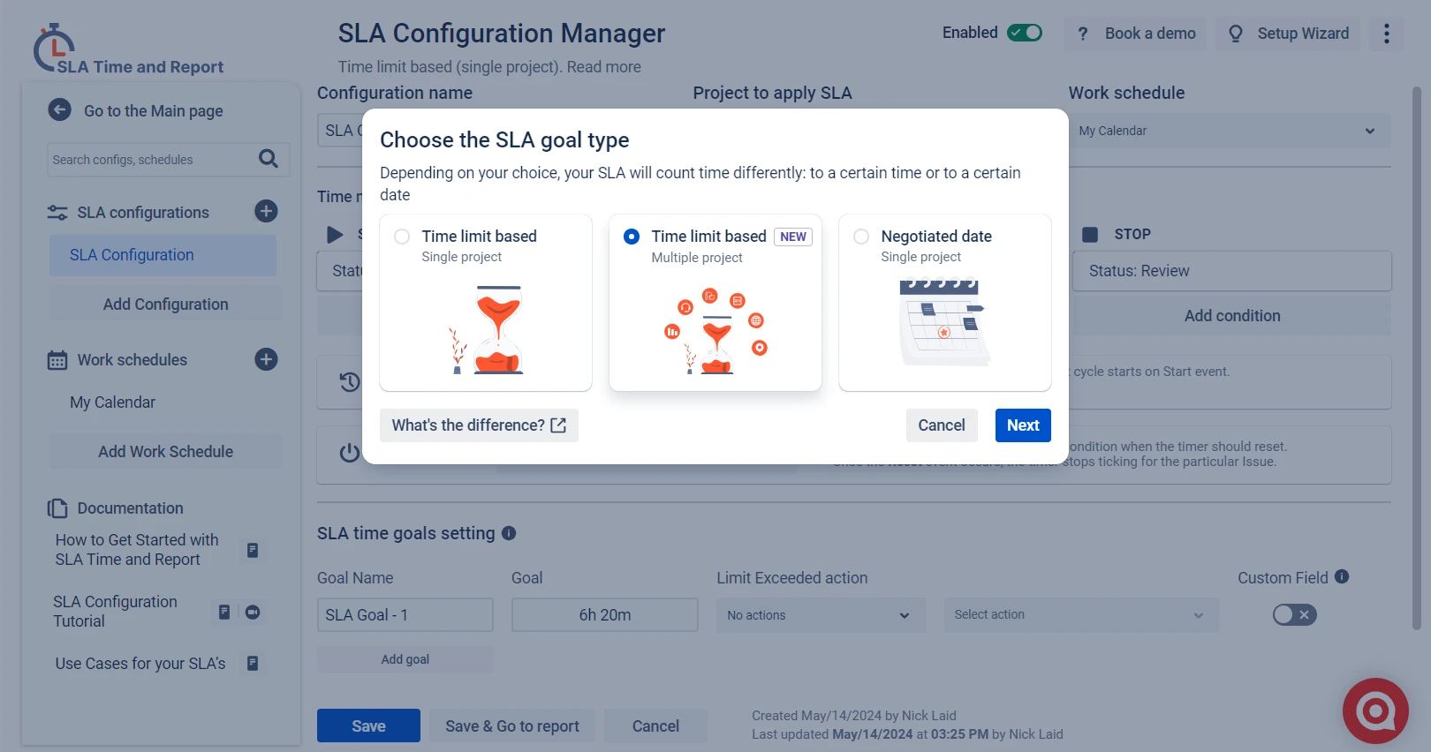This screenshot has height=752, width=1431.
Task: Click the search magnifier icon in sidebar
Action: coord(269,159)
